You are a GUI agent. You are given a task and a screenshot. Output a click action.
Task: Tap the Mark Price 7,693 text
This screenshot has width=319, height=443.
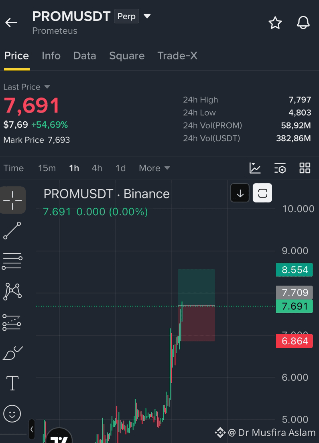click(x=37, y=140)
